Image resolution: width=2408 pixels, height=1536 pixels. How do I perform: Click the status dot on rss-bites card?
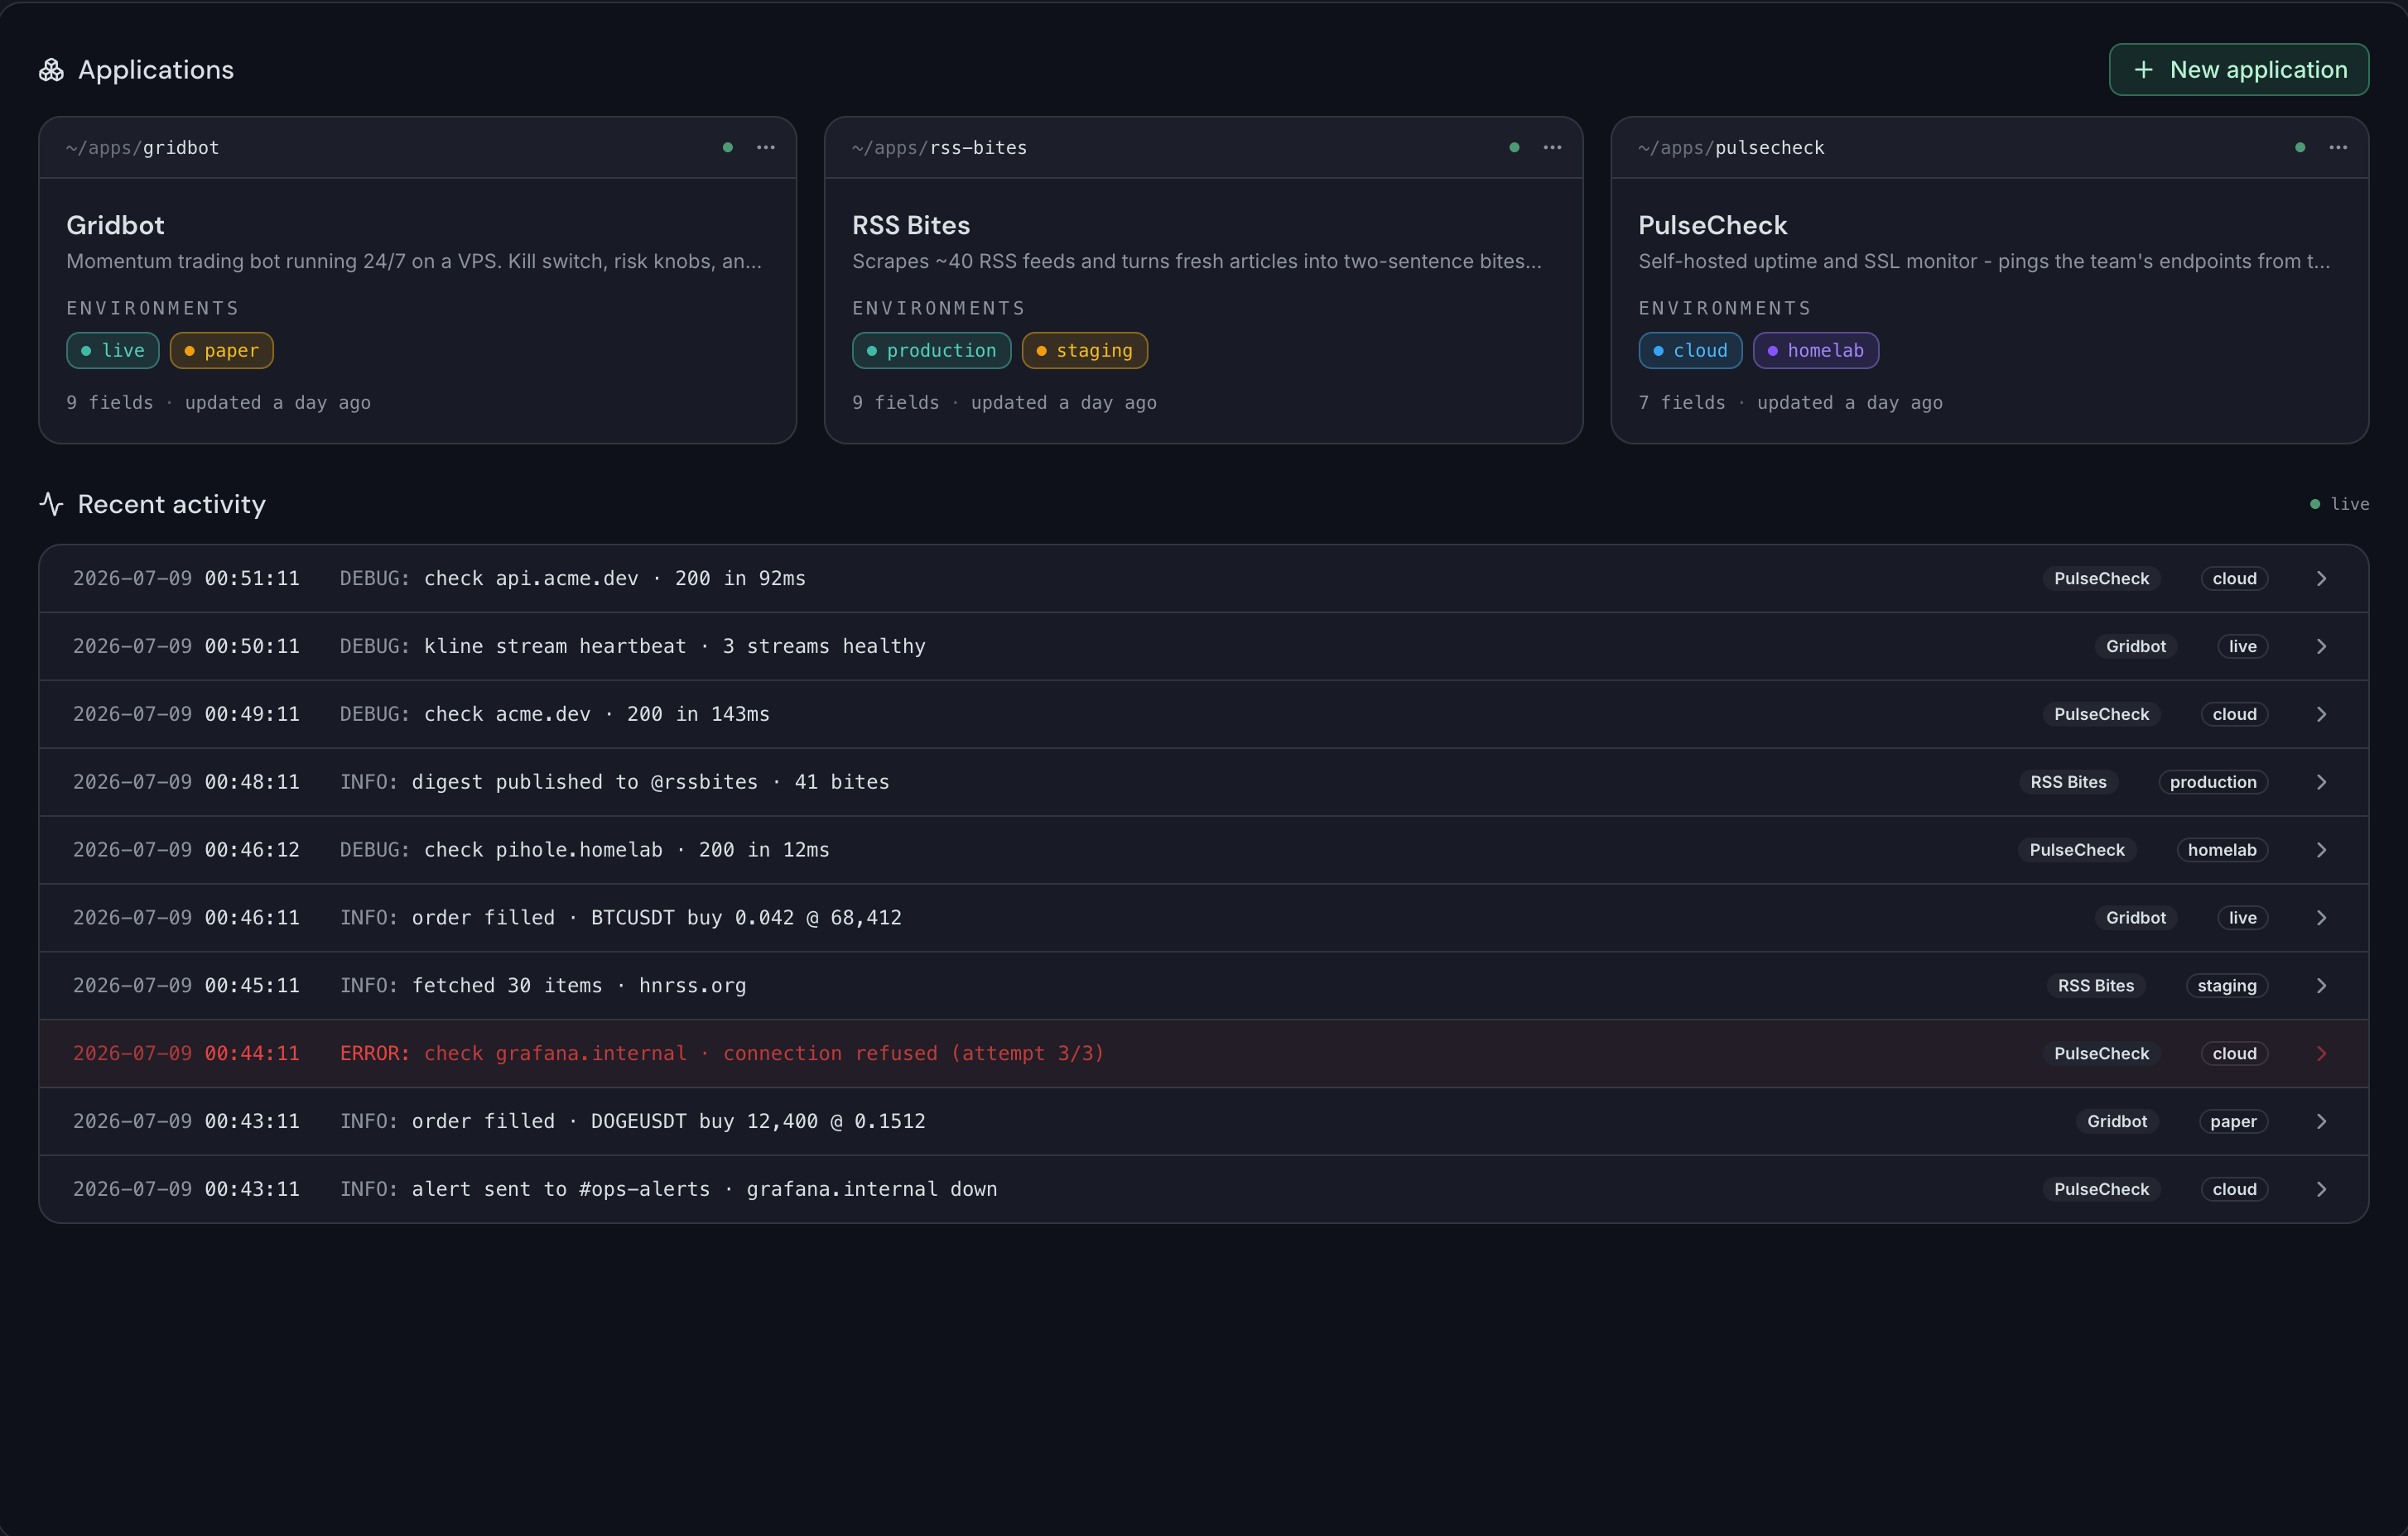click(x=1514, y=148)
